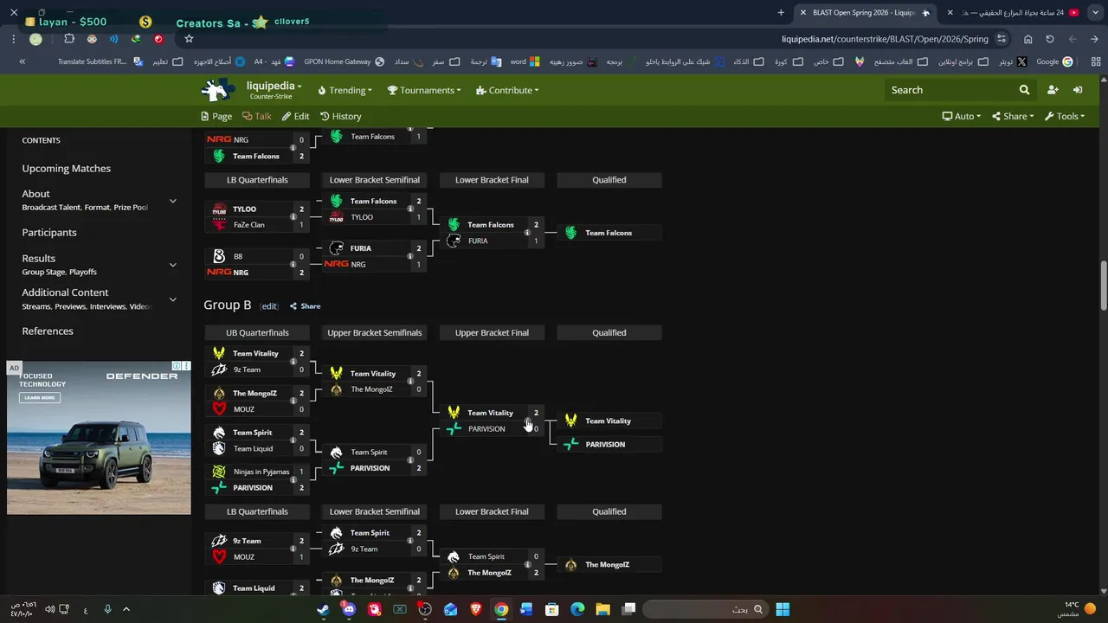
Task: Click the PARIVISION logo in Qualified column
Action: click(x=570, y=444)
